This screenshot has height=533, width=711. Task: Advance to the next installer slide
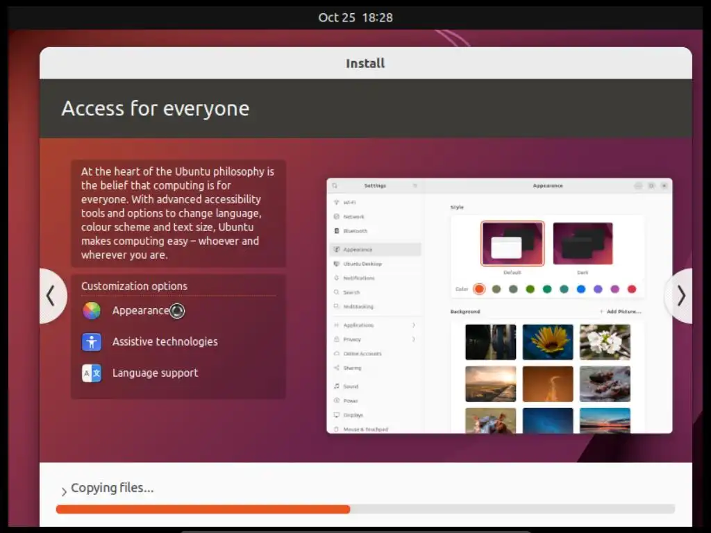coord(679,296)
